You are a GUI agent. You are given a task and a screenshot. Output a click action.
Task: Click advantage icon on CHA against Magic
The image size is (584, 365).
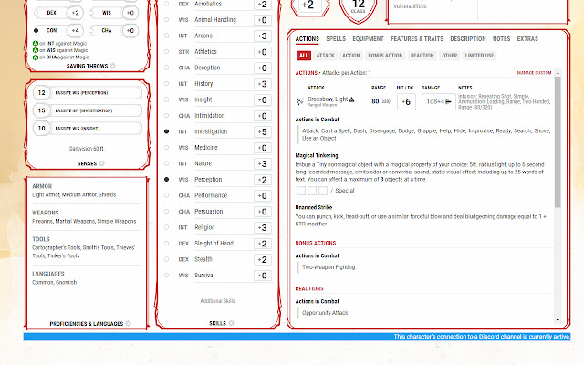pos(36,57)
